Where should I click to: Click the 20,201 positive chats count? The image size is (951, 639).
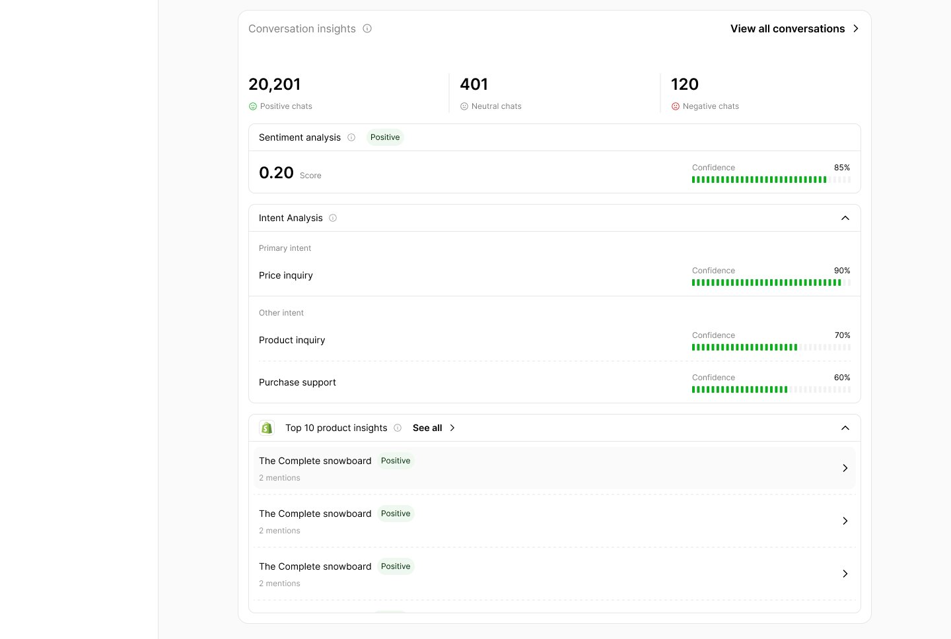275,84
